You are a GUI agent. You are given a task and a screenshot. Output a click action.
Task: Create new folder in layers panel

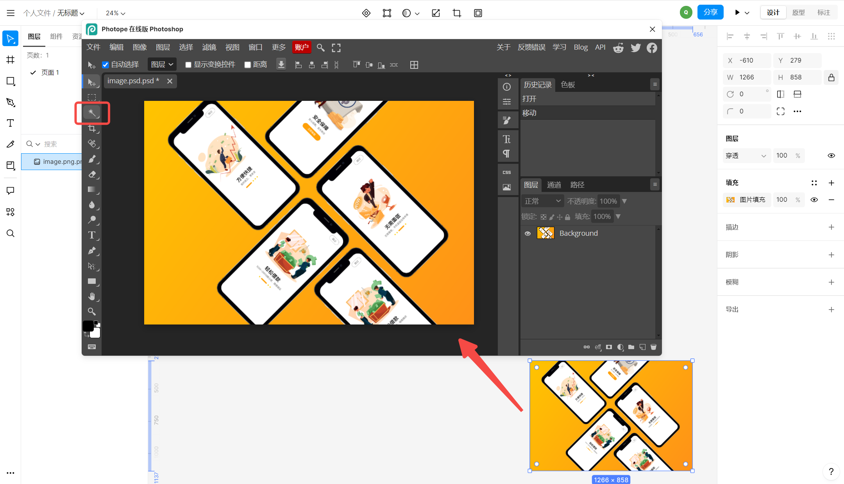tap(631, 347)
